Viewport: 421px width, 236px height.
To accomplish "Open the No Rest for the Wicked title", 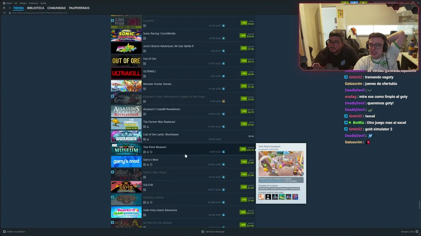I will click(x=157, y=223).
